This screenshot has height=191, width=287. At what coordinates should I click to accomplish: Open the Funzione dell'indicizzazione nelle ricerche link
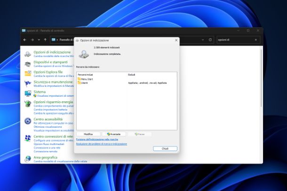coord(97,139)
